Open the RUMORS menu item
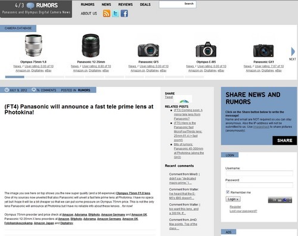The height and width of the screenshot is (236, 298). (88, 4)
